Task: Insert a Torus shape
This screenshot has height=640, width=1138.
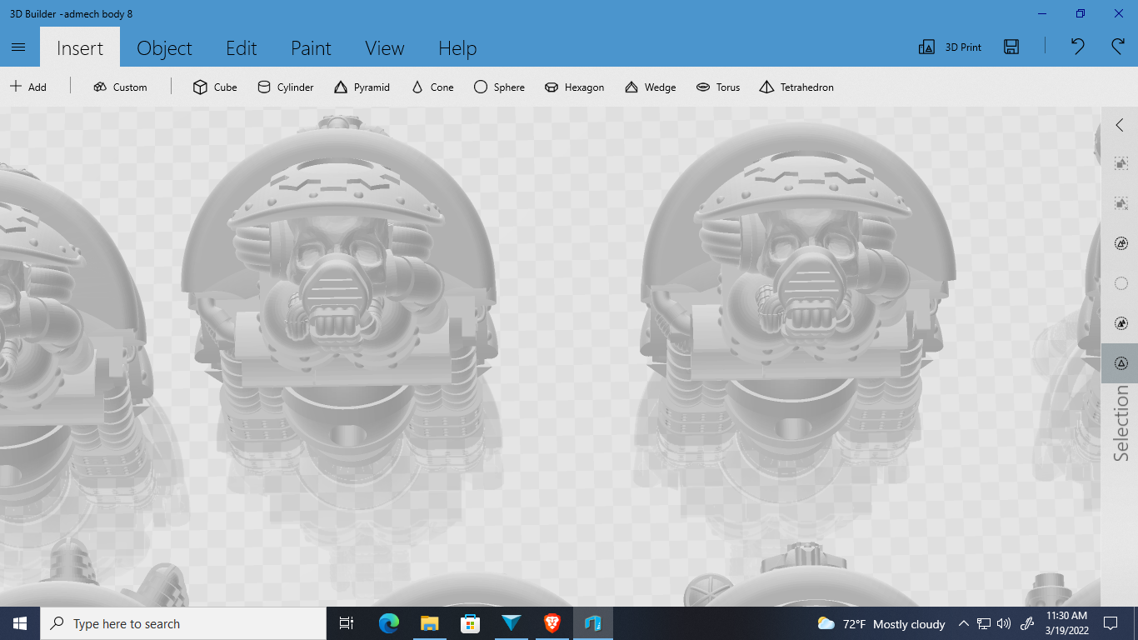Action: point(717,87)
